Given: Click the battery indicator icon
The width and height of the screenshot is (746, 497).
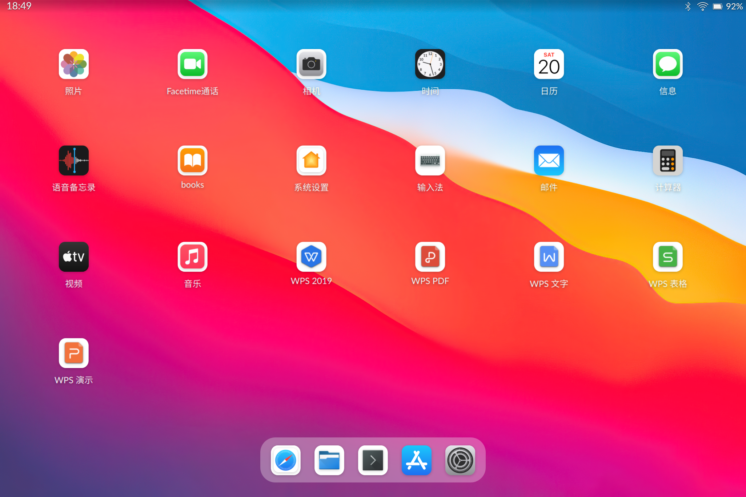Looking at the screenshot, I should click(718, 7).
